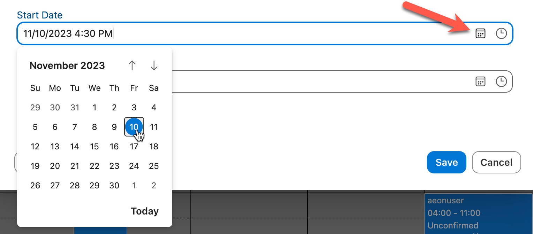This screenshot has width=533, height=234.
Task: Click the November 2023 month header
Action: [67, 65]
